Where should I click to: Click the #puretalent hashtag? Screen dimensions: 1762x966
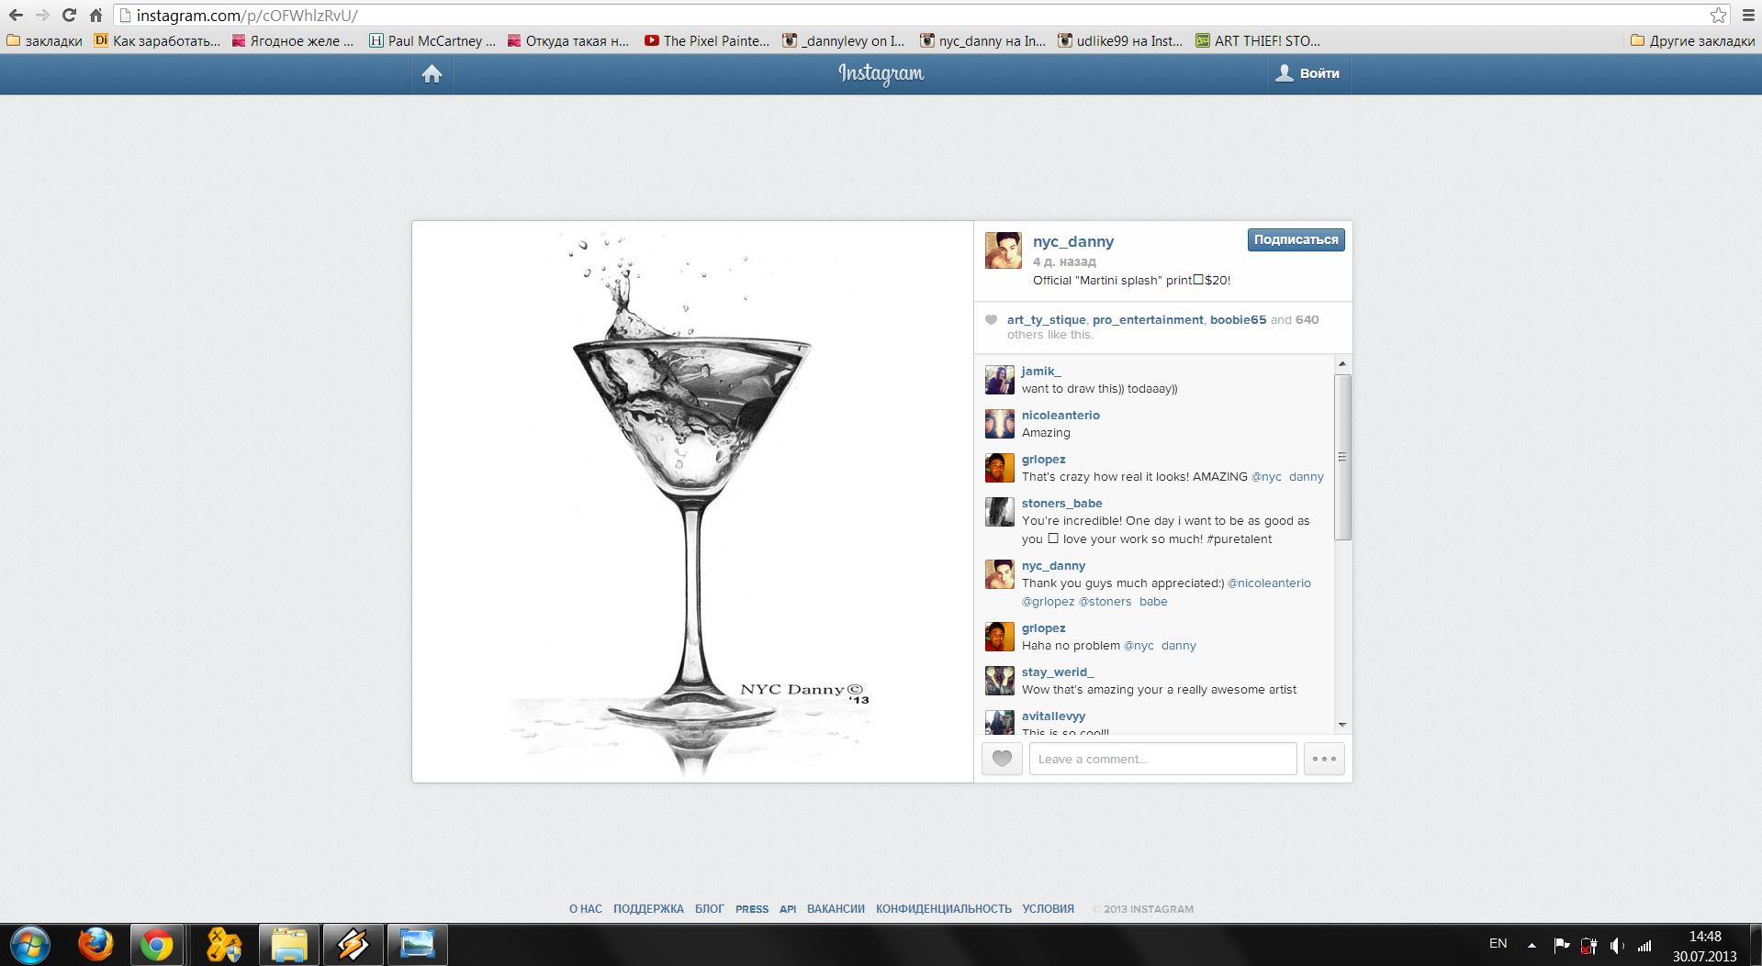[x=1240, y=539]
